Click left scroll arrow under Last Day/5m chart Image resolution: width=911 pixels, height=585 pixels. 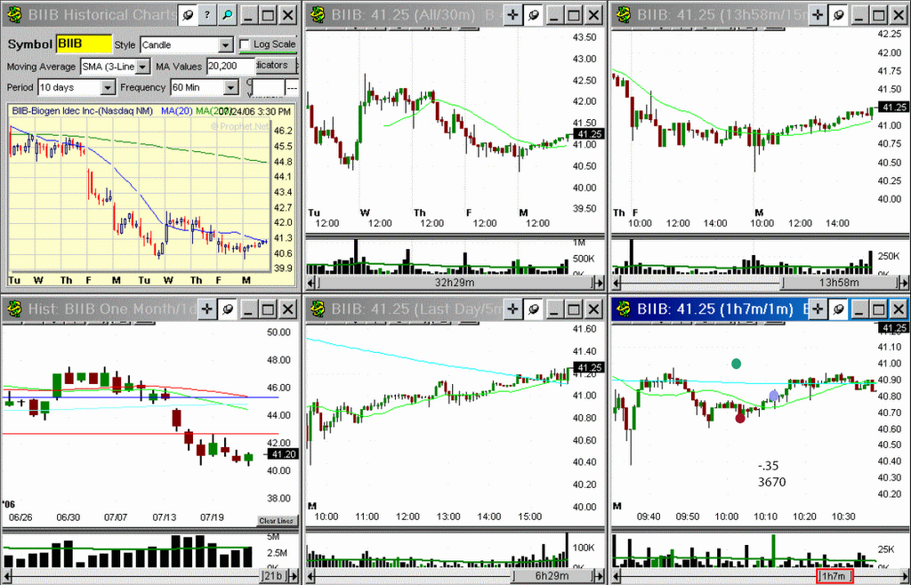point(310,576)
